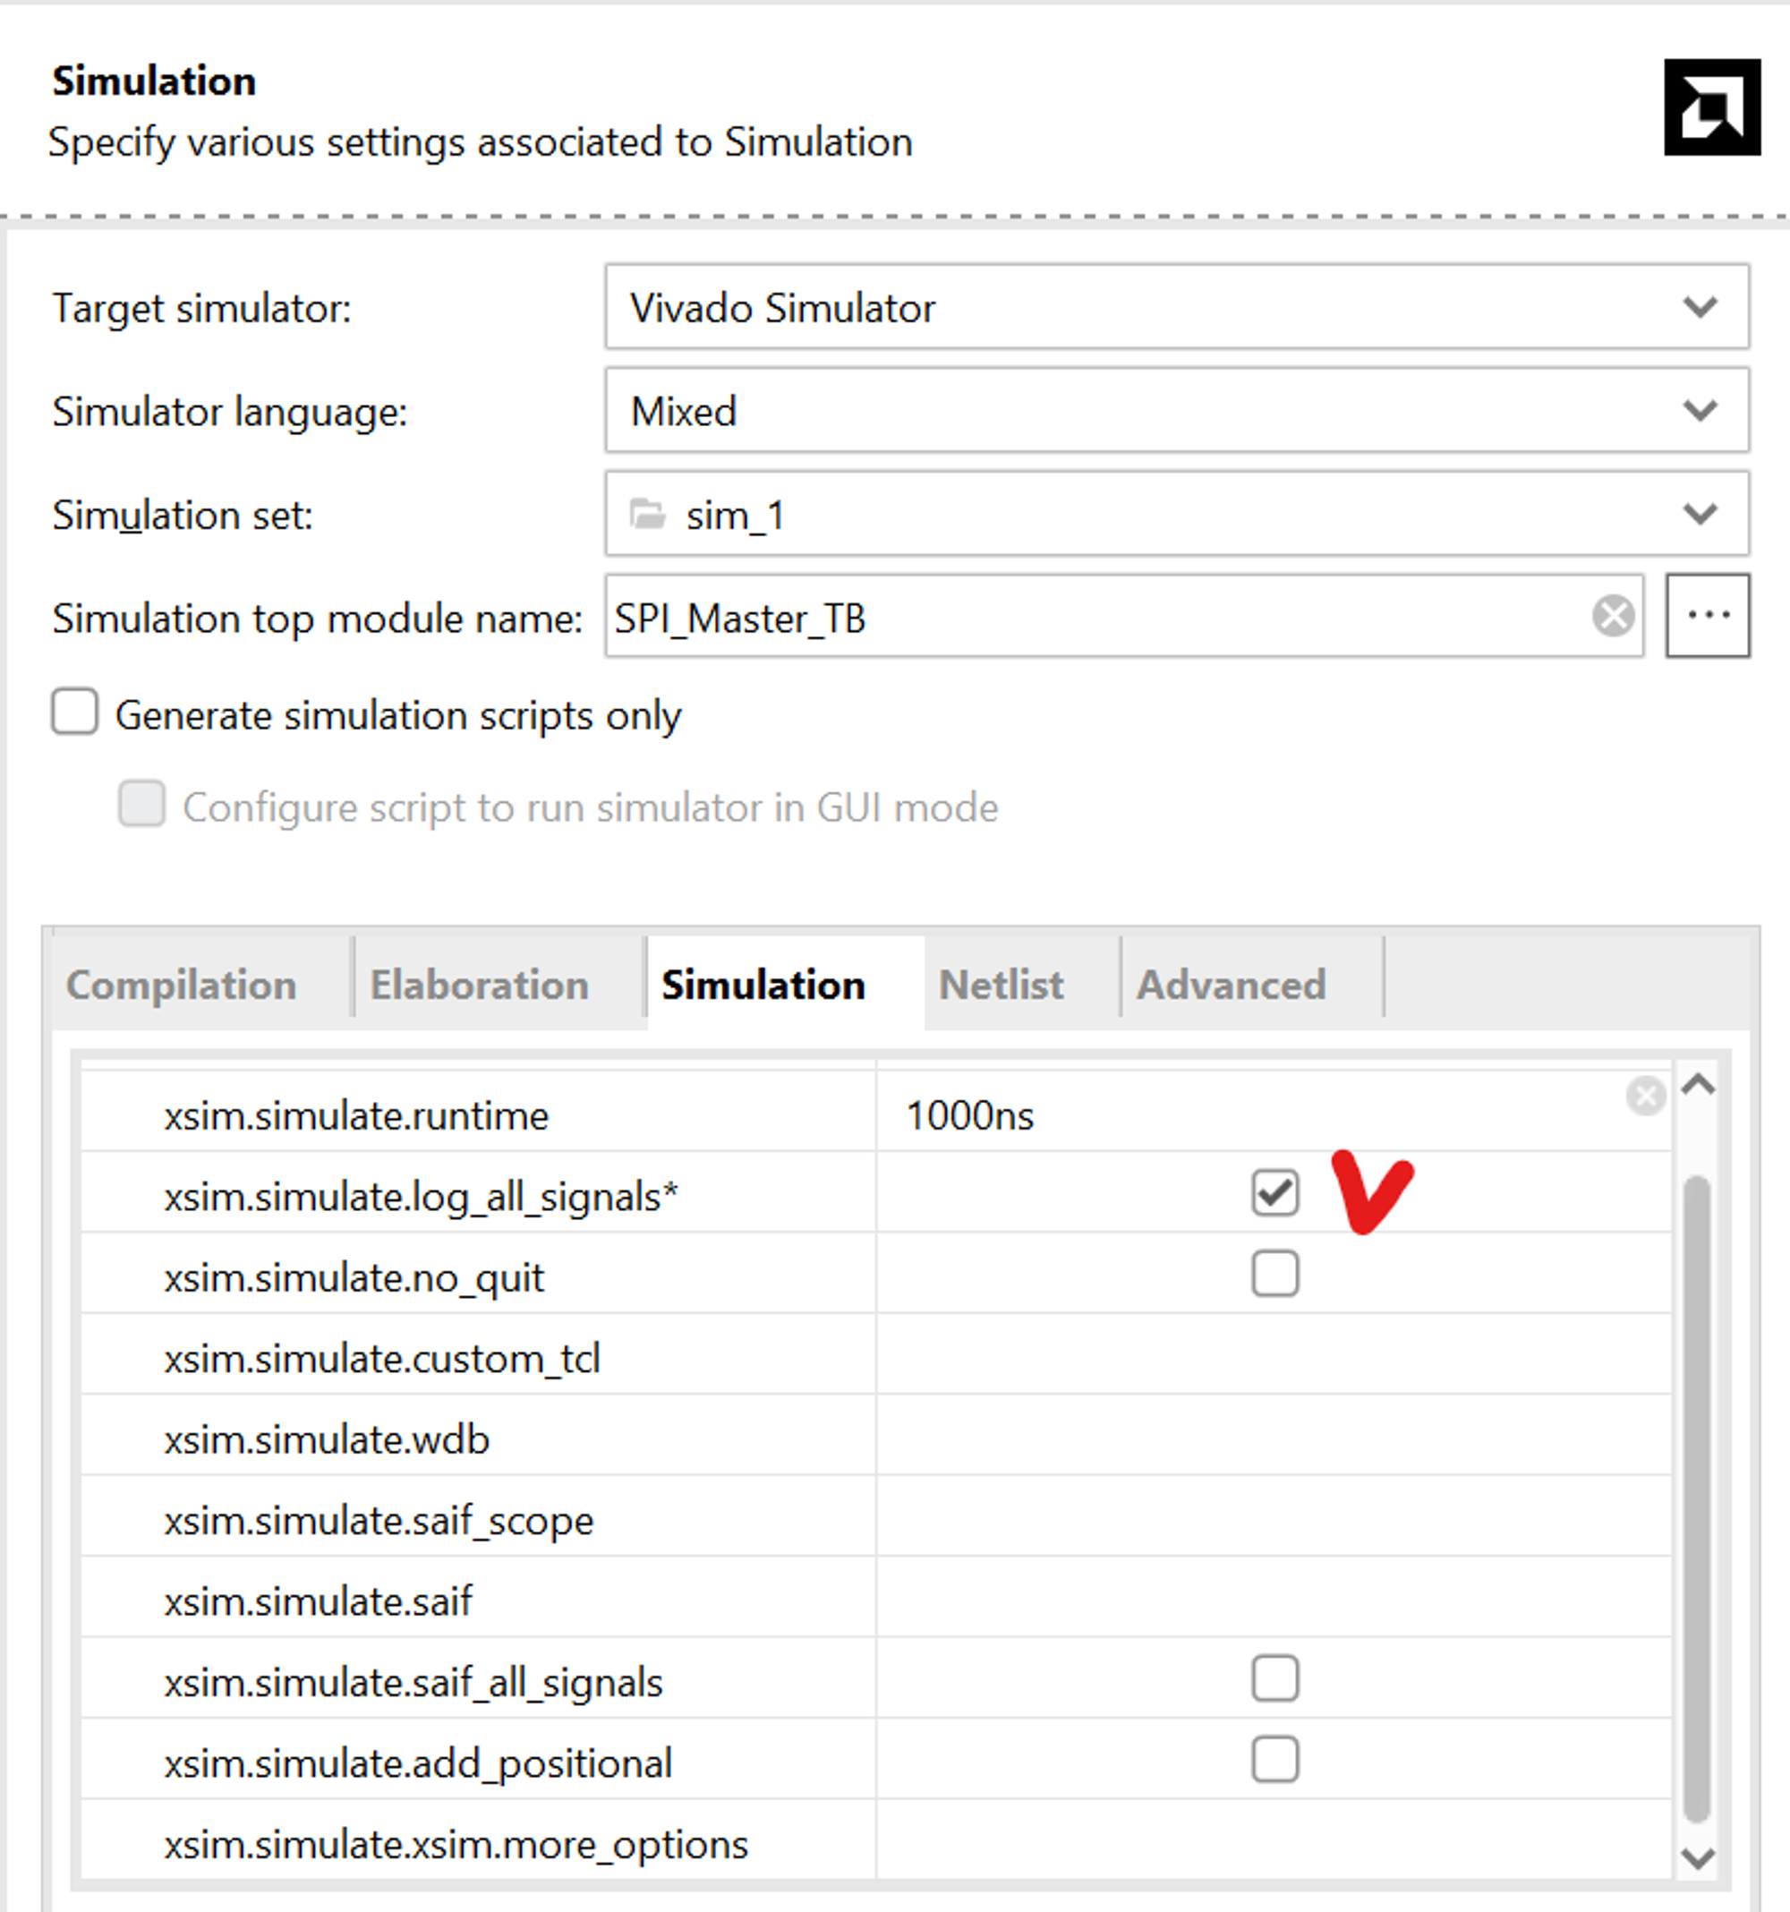
Task: Open Simulation set dropdown
Action: (x=1700, y=514)
